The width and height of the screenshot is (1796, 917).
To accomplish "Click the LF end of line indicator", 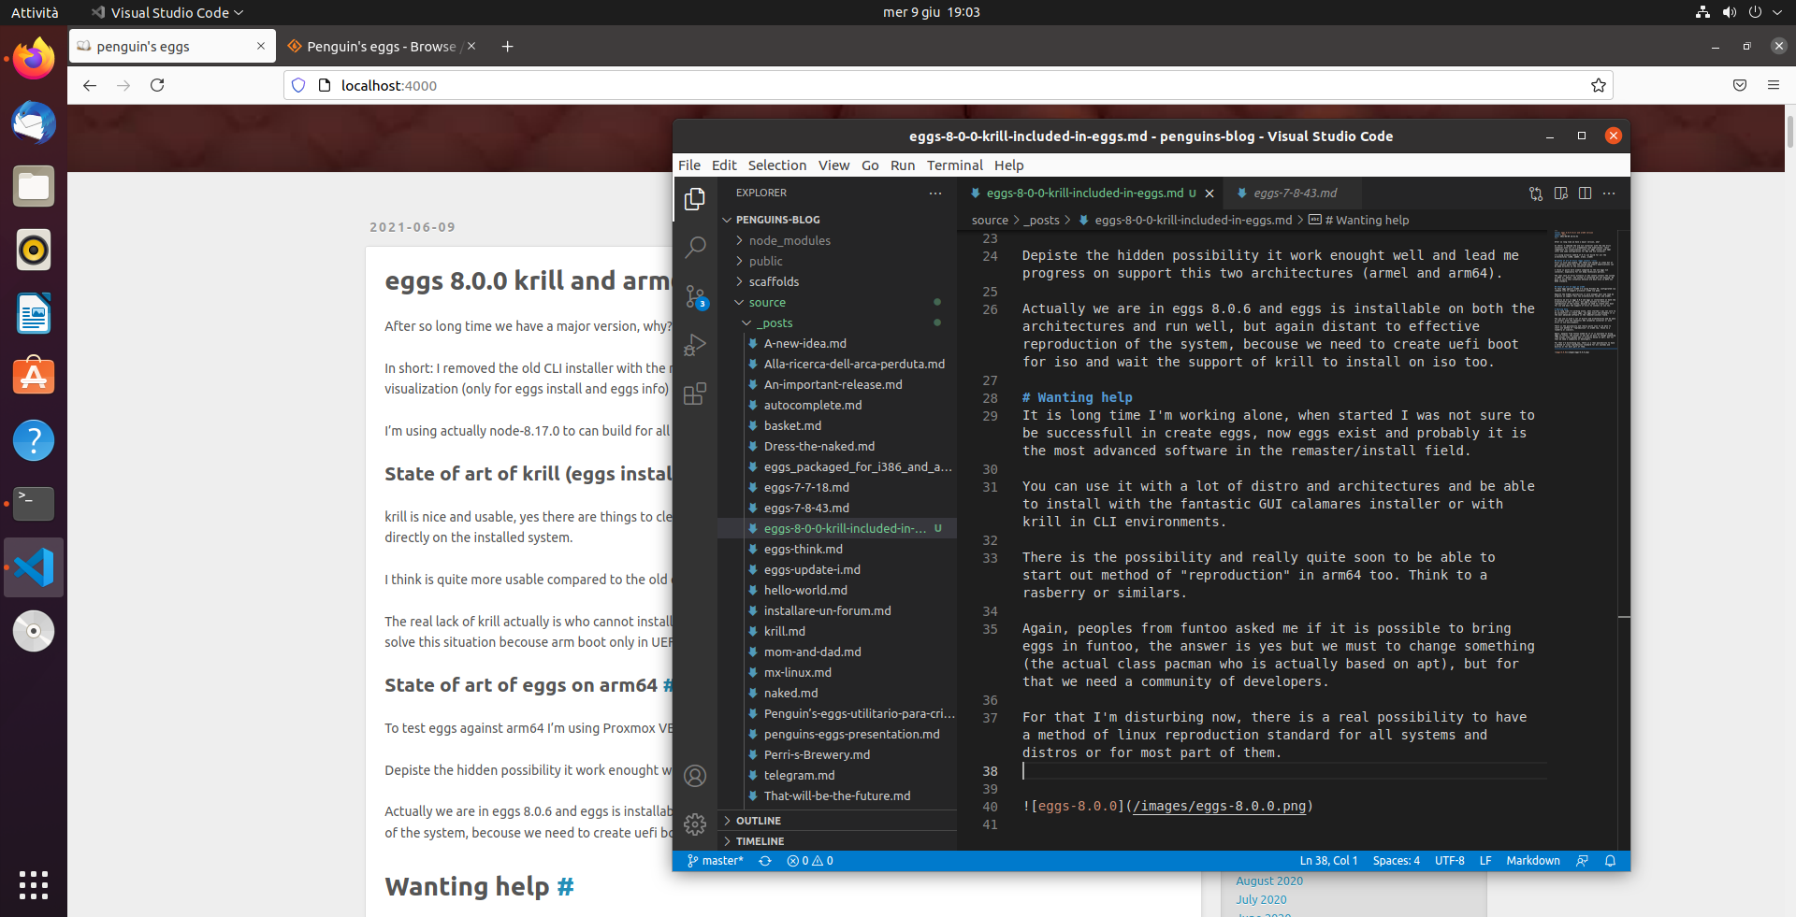I will coord(1485,861).
